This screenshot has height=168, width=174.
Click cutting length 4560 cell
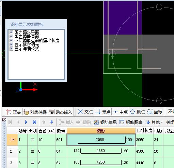pos(144,151)
